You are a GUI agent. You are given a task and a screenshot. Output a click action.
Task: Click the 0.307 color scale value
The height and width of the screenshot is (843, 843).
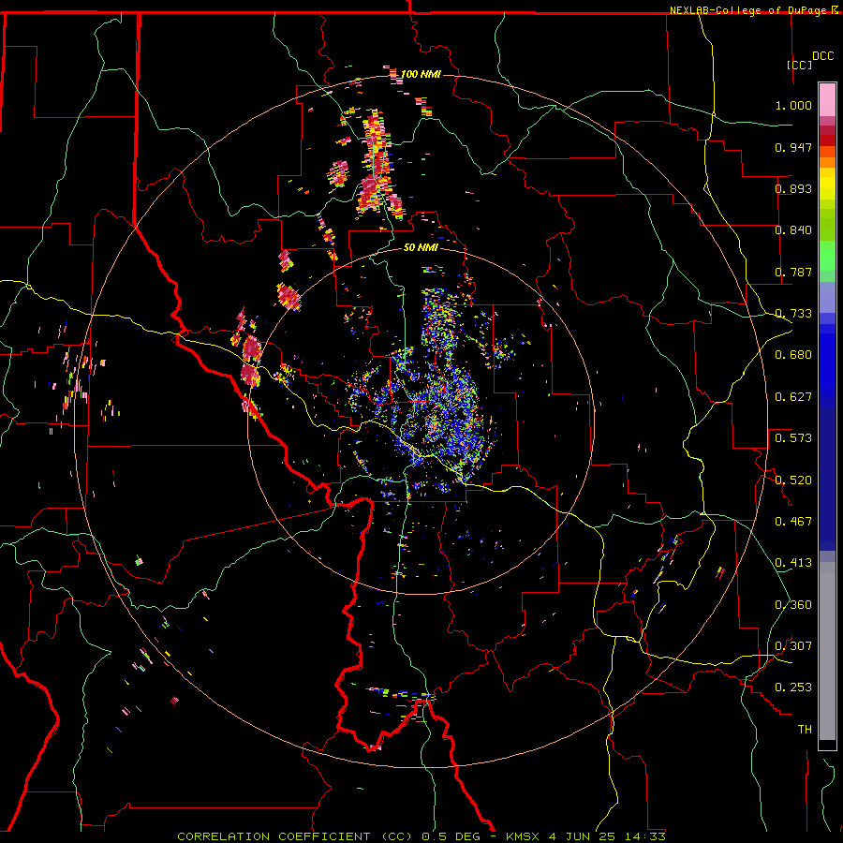pos(793,646)
